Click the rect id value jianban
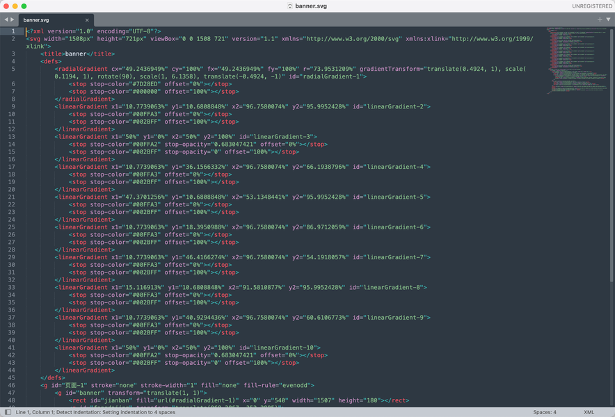The image size is (615, 417). pyautogui.click(x=115, y=400)
